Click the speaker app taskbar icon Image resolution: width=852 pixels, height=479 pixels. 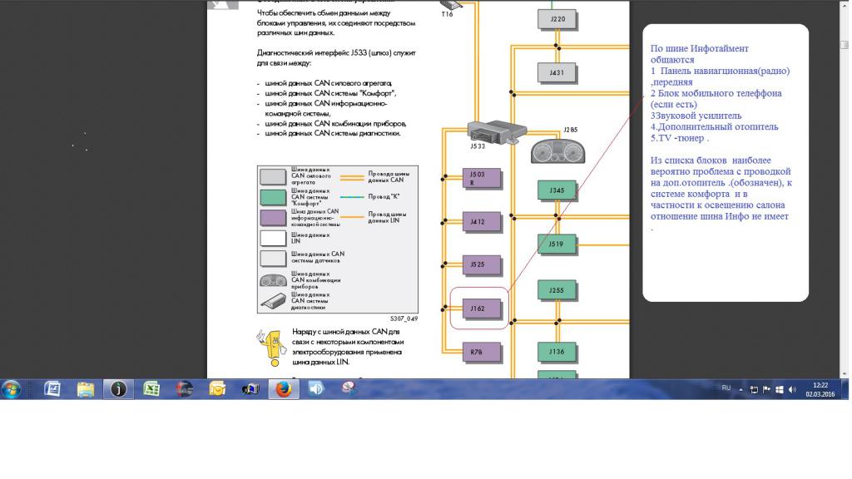pyautogui.click(x=316, y=389)
